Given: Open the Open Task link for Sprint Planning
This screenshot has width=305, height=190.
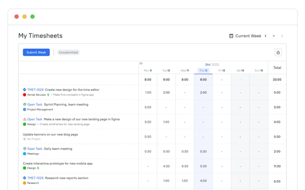Looking at the screenshot, I should 35,104.
